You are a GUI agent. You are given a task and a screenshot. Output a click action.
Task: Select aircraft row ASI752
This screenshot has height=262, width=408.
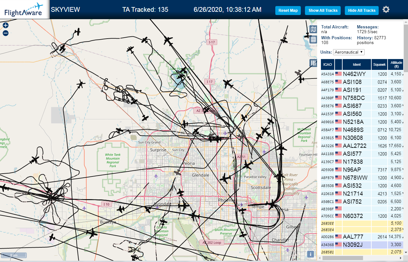coord(362,202)
